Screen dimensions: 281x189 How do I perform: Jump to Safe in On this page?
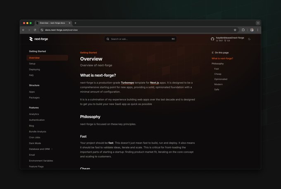(x=217, y=90)
